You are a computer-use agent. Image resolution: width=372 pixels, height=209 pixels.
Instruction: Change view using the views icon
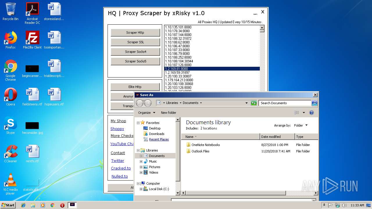(x=296, y=113)
